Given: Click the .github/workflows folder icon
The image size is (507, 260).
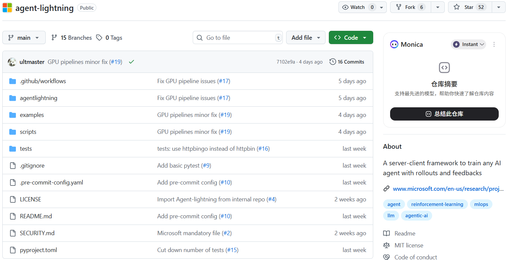Looking at the screenshot, I should (x=13, y=81).
